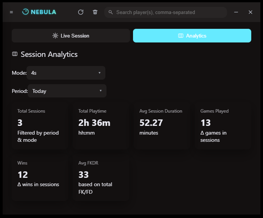The height and width of the screenshot is (218, 263).
Task: Select the Wins value 12
Action: click(23, 175)
